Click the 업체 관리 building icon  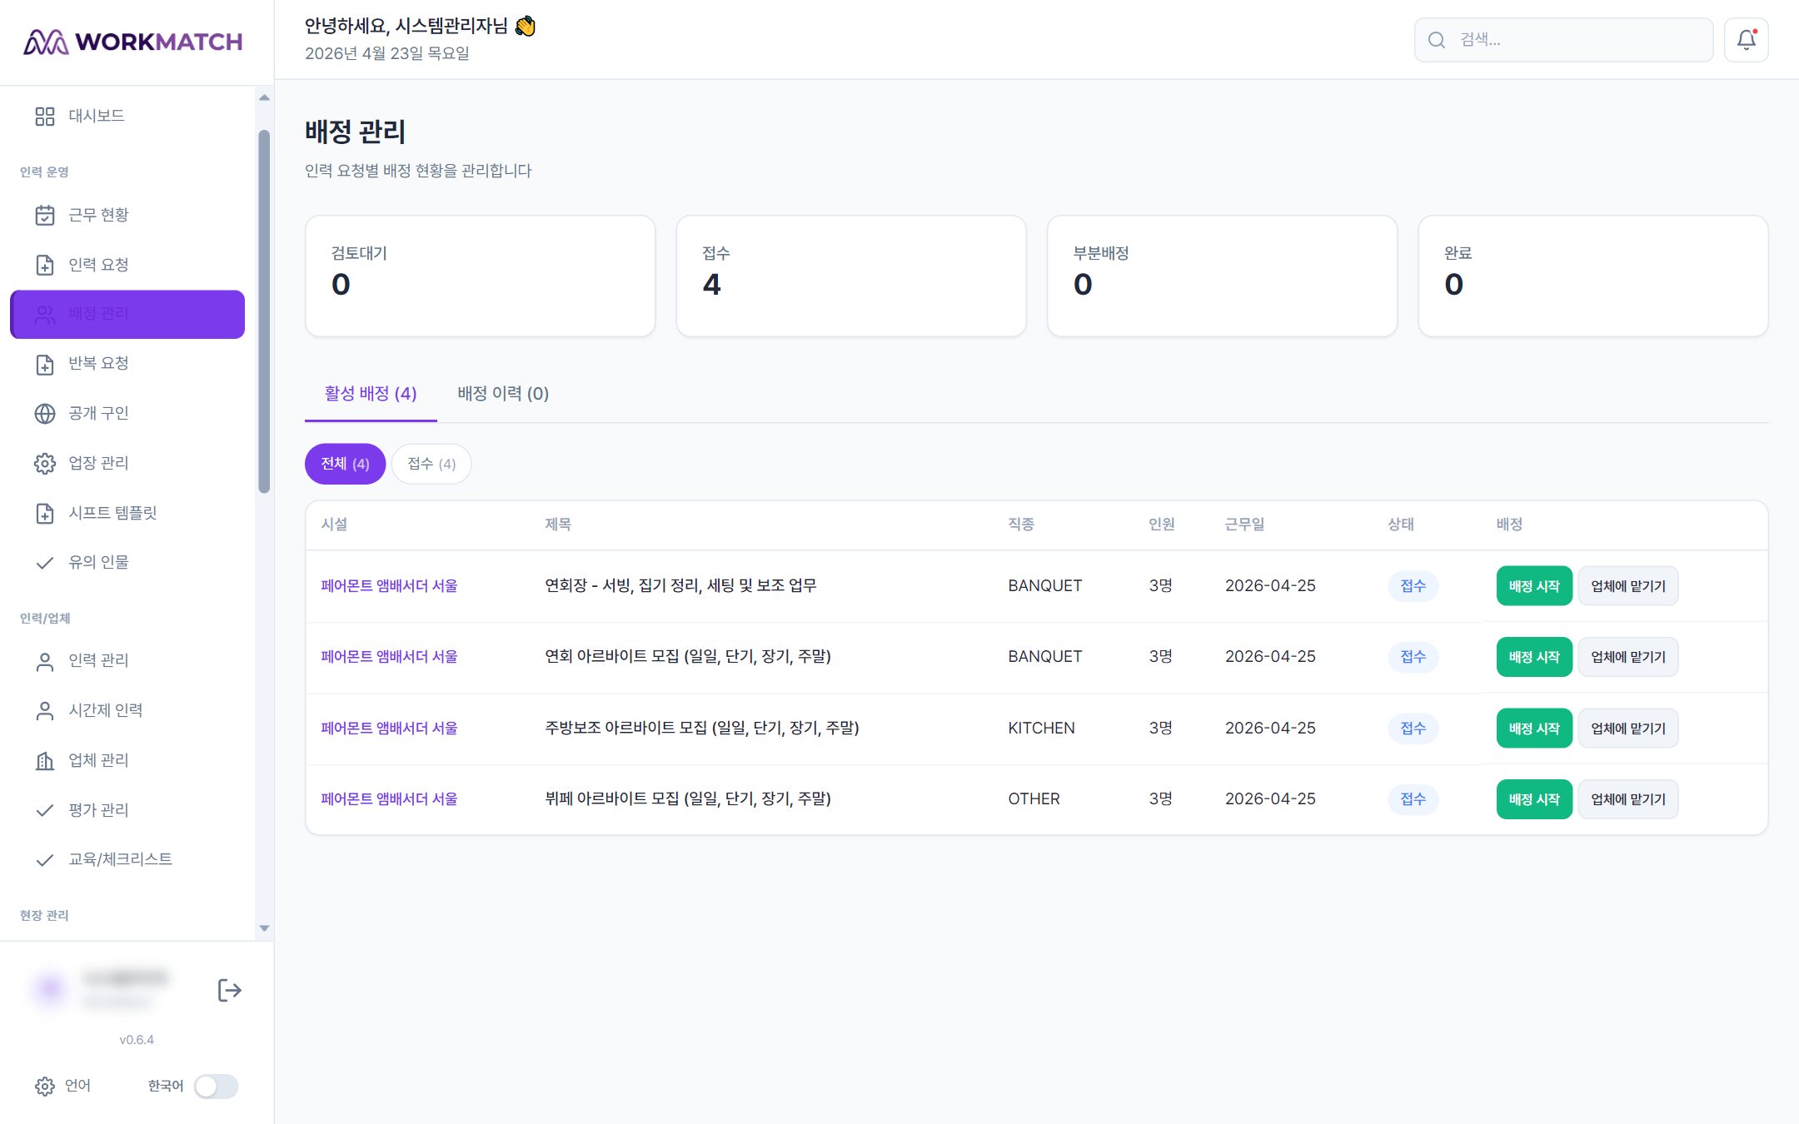[45, 760]
